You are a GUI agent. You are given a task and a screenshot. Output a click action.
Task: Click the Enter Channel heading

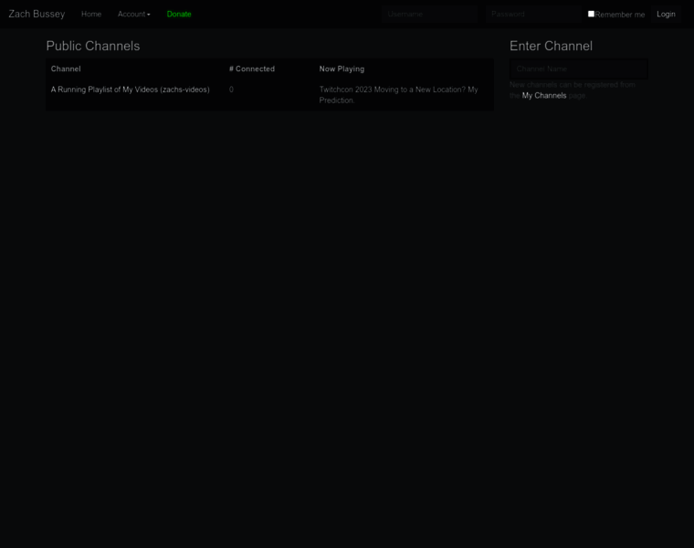pyautogui.click(x=551, y=46)
